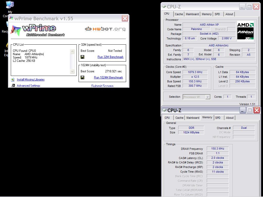Click the Bus Speed 150.3 MHz value
The height and width of the screenshot is (197, 263).
pos(195,81)
